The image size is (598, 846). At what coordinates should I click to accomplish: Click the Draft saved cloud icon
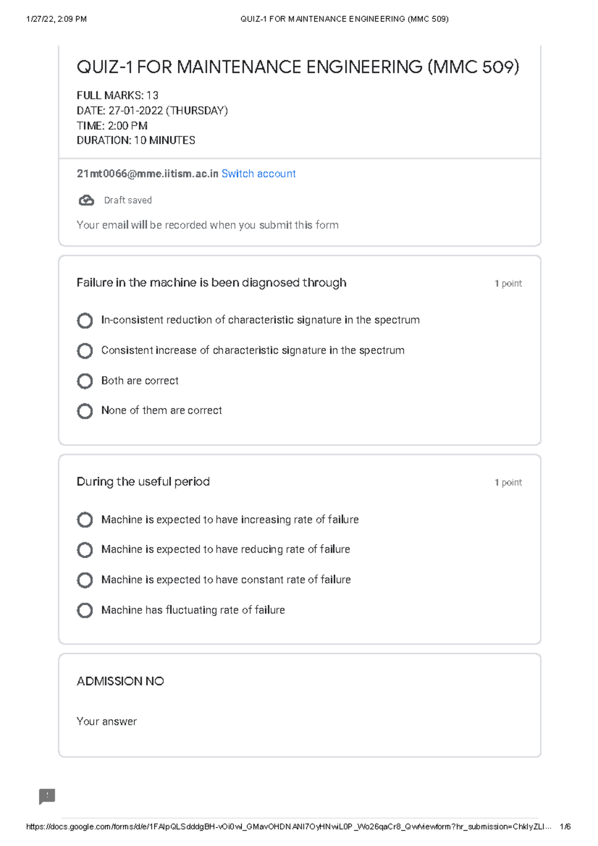86,200
